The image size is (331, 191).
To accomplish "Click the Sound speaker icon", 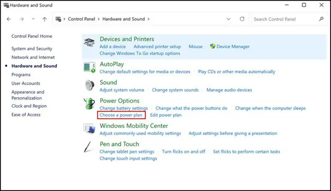I will click(90, 85).
